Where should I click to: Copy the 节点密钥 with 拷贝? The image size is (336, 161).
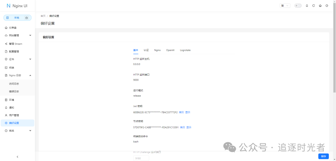tap(182, 127)
